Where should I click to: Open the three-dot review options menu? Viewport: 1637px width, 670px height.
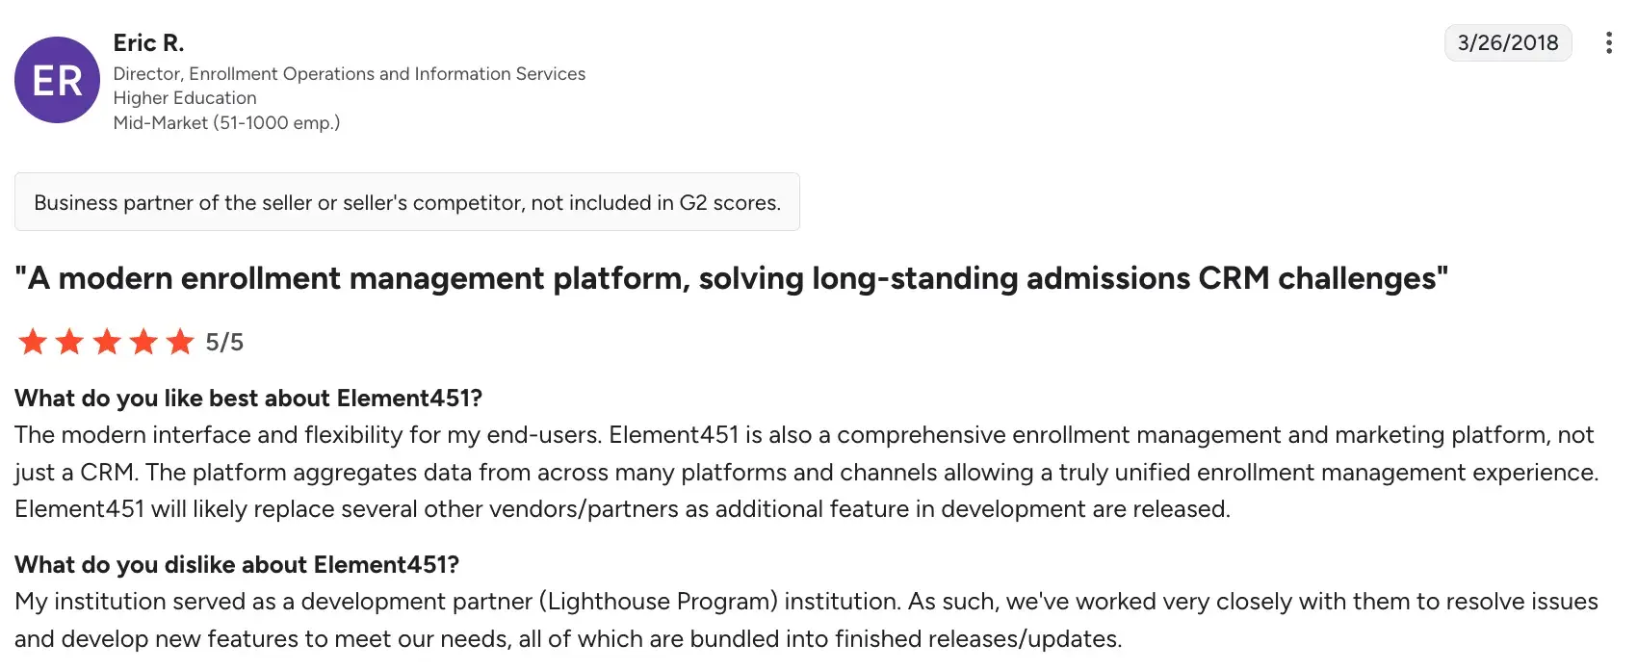(1608, 43)
